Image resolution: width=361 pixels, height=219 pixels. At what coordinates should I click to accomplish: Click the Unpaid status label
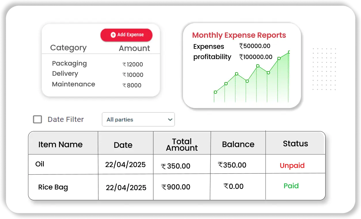pos(292,166)
